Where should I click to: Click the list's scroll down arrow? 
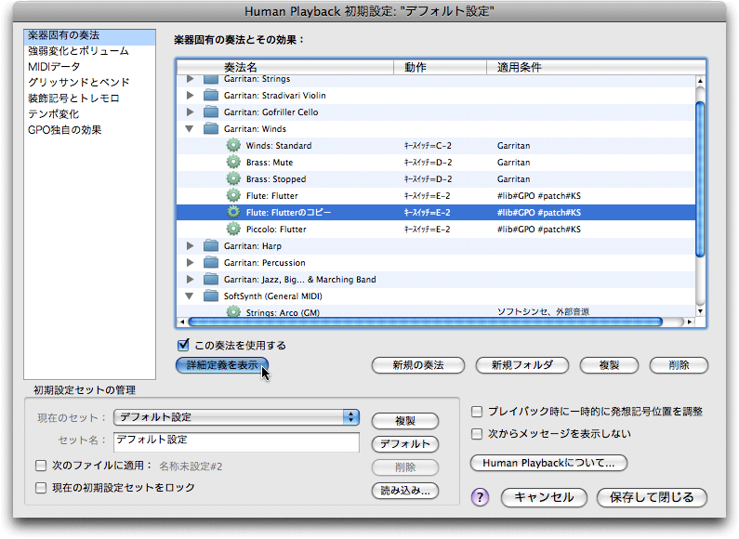[700, 311]
